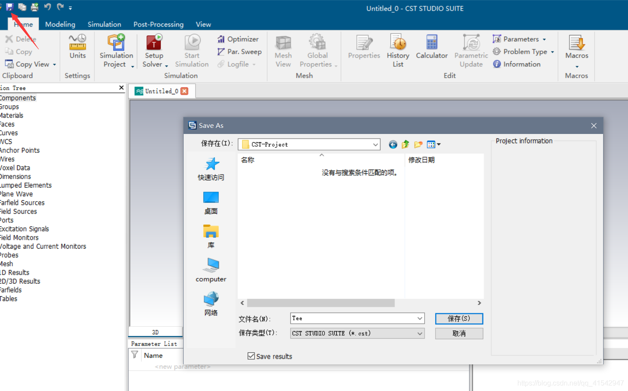Click the filter icon in Parameter List
Image resolution: width=628 pixels, height=391 pixels.
135,355
